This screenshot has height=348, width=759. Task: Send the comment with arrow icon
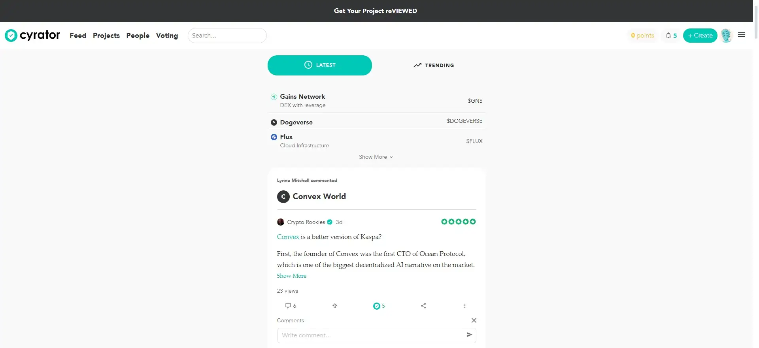469,335
